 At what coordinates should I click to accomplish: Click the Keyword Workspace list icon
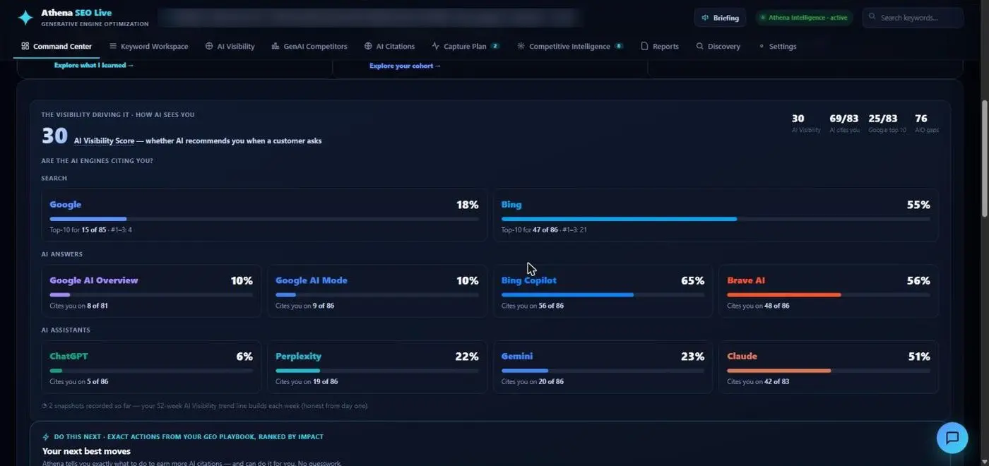pyautogui.click(x=113, y=46)
